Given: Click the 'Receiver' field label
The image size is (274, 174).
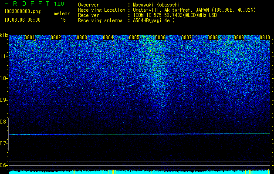Looking at the screenshot, I should point(88,15).
